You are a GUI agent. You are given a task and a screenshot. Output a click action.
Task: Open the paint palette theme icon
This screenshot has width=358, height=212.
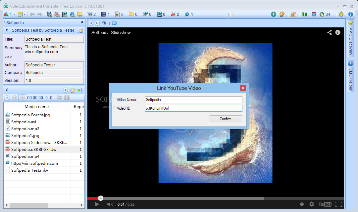[282, 14]
